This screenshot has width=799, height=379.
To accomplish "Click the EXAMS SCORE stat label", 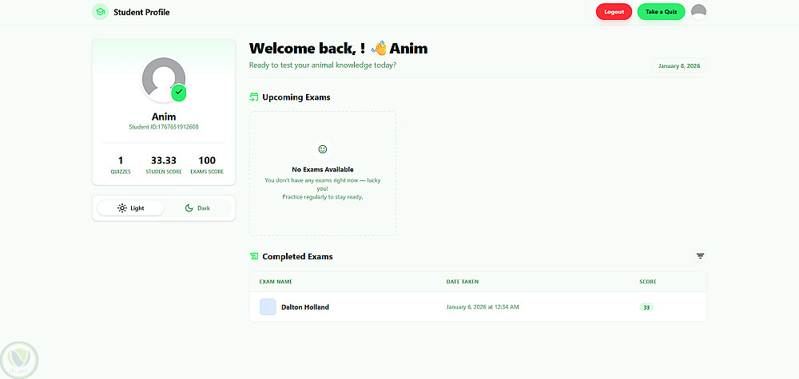I will [207, 172].
